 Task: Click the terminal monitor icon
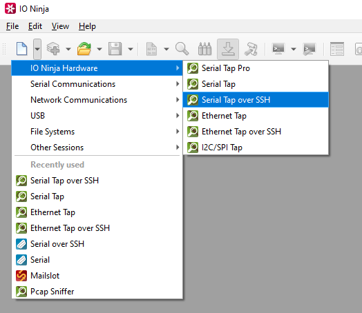click(278, 49)
